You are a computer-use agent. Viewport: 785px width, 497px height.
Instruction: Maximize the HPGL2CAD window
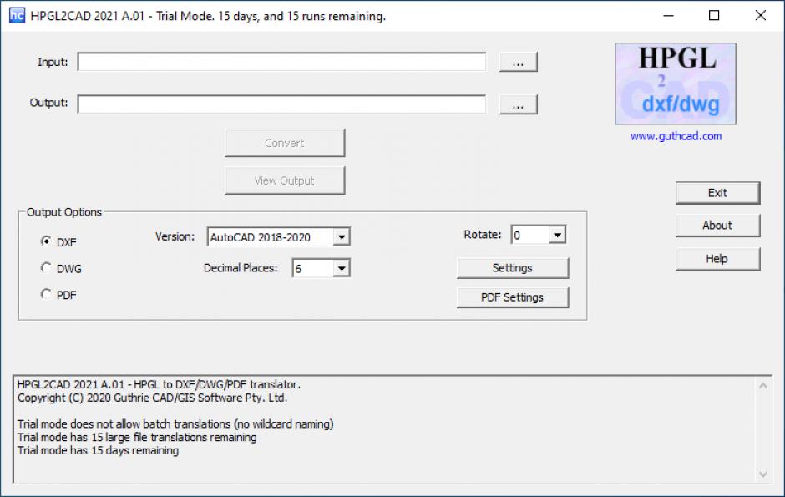[x=714, y=16]
